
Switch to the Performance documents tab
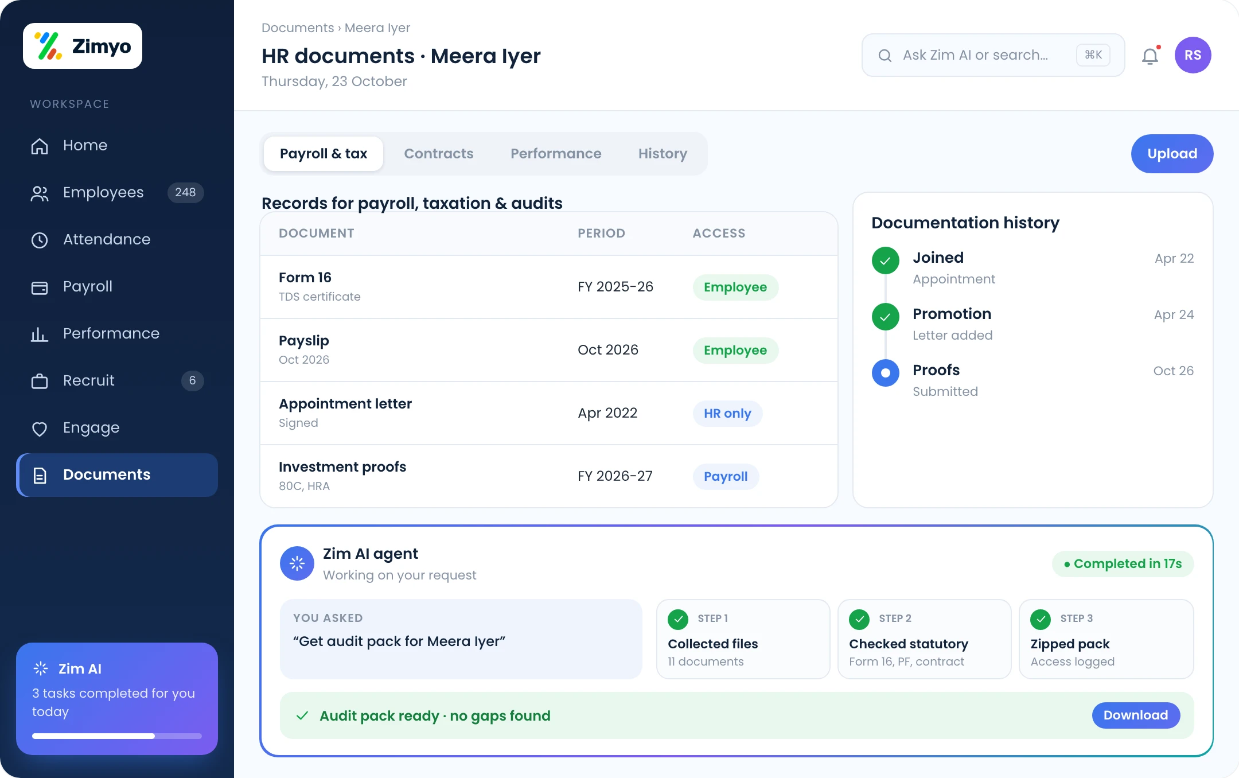(x=556, y=154)
